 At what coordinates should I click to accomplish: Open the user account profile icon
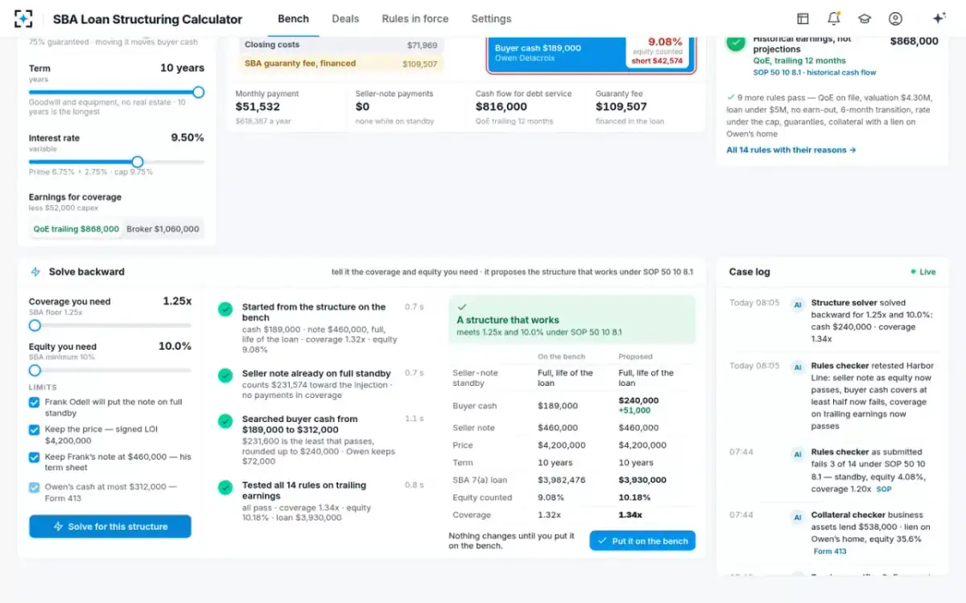pos(895,18)
